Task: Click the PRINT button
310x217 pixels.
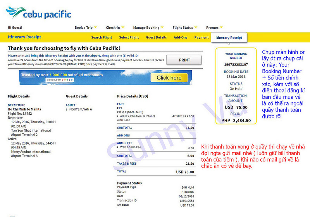Action: point(184,60)
